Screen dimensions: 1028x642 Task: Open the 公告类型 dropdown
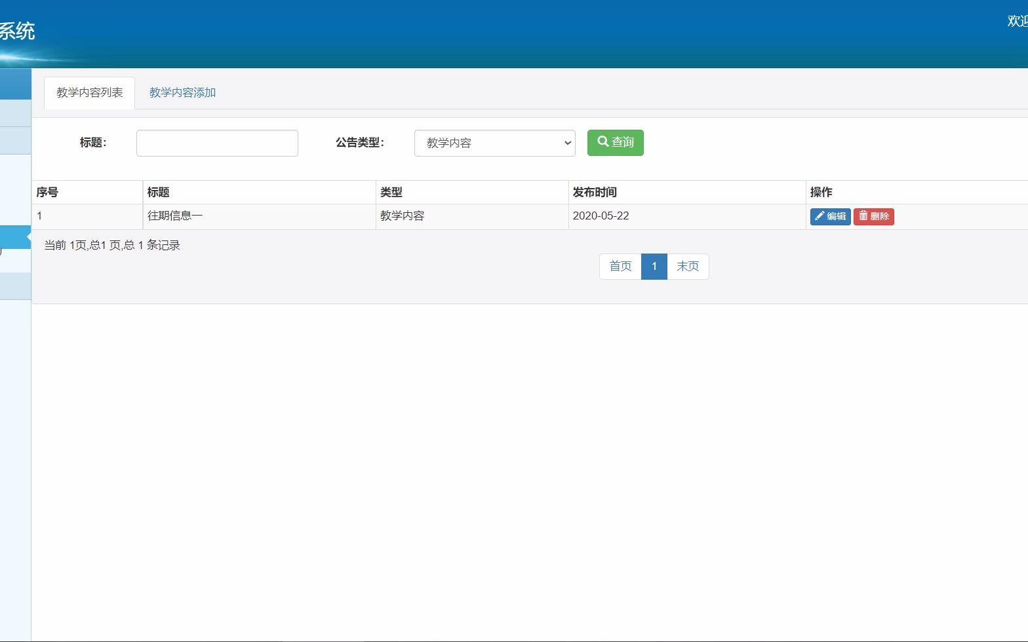[x=495, y=143]
